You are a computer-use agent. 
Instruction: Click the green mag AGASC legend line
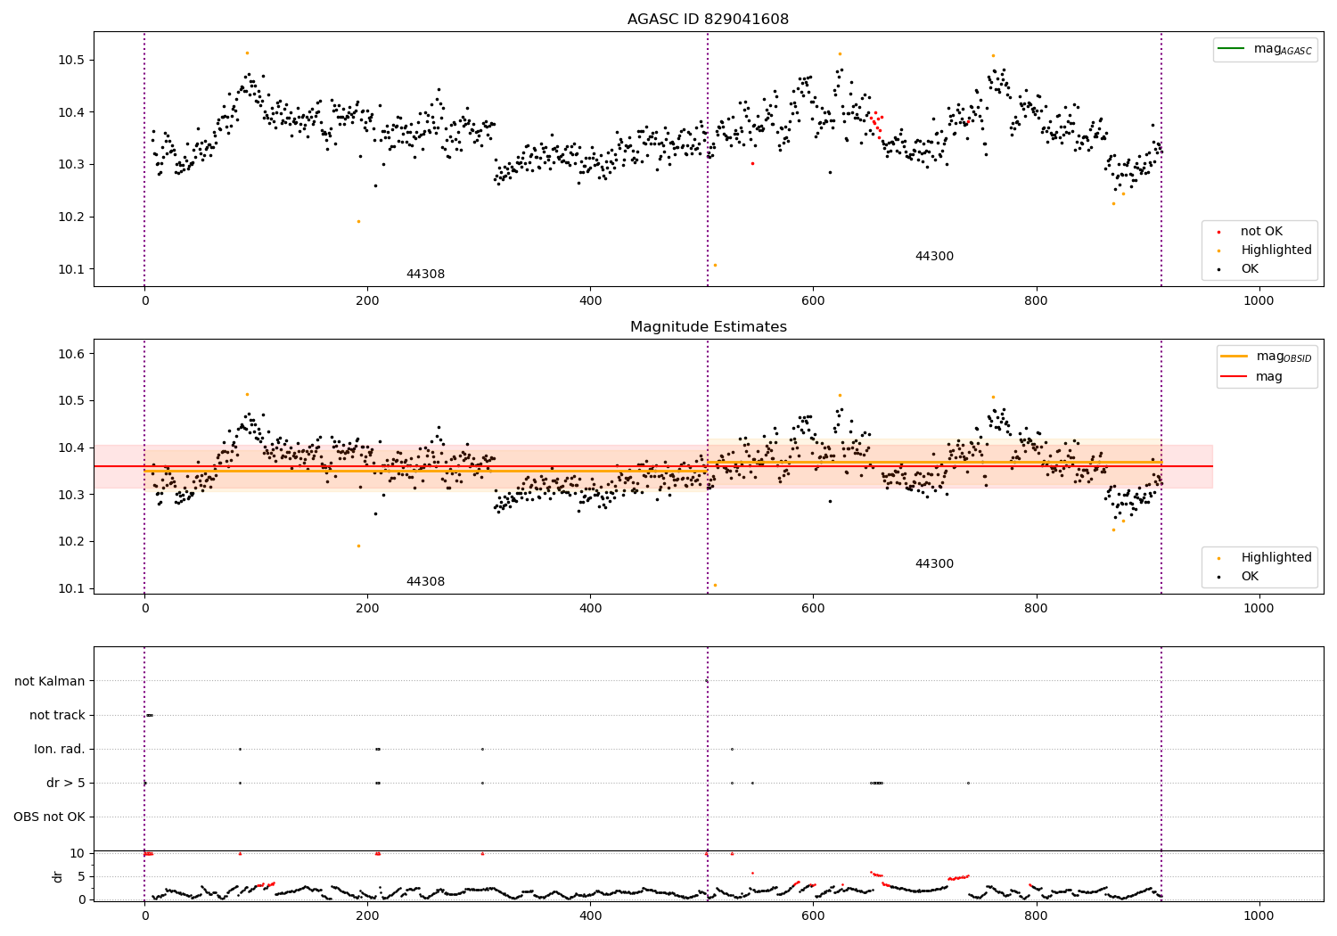[x=1232, y=49]
